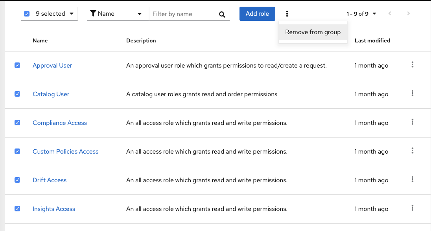Open the Insights Access role link

[54, 209]
